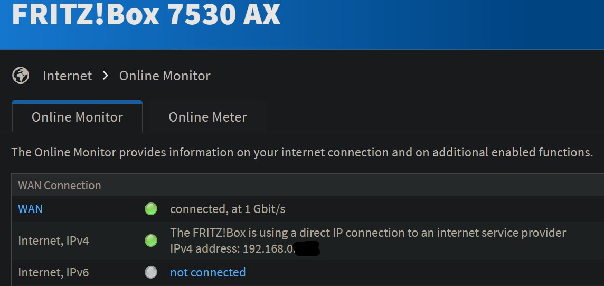
Task: Open the blue WAN link
Action: point(31,209)
